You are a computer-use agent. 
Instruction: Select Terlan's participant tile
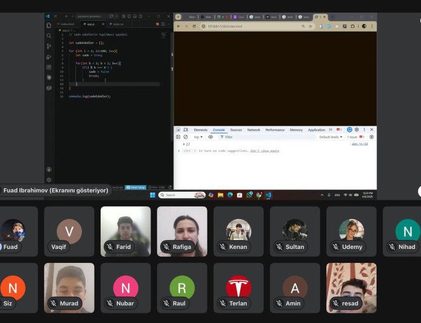[238, 288]
